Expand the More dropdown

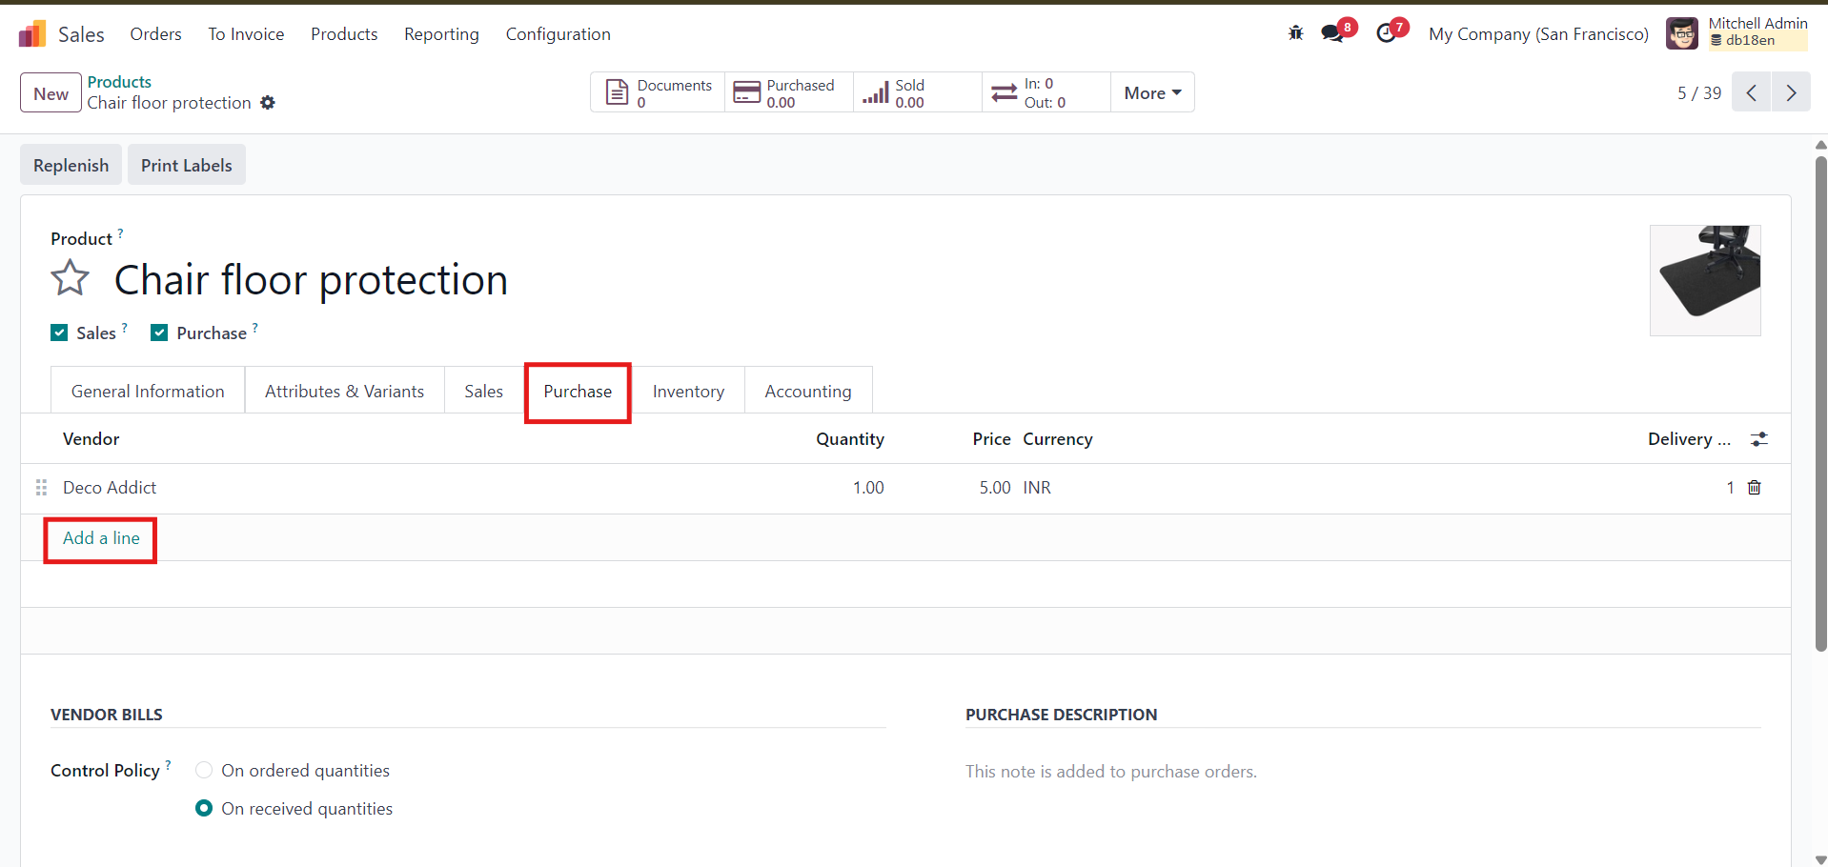(1152, 93)
